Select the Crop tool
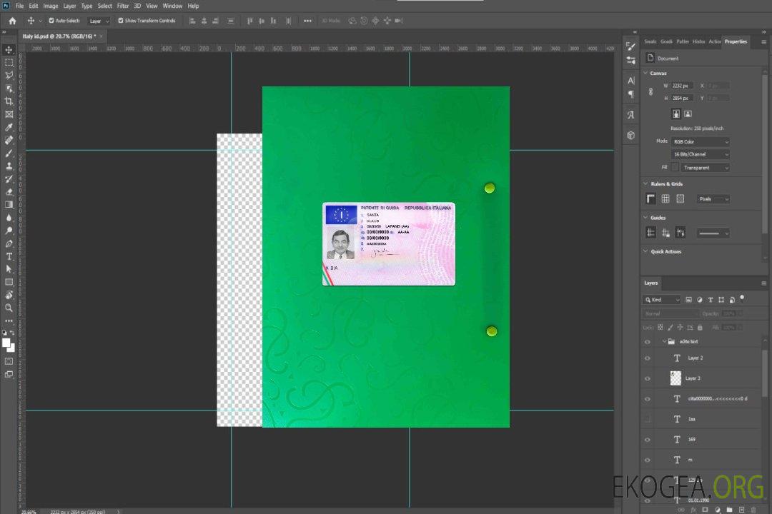This screenshot has width=772, height=514. tap(9, 101)
